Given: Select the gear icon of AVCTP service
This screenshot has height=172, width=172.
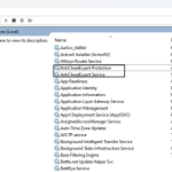Looking at the screenshot, I should pos(57,135).
